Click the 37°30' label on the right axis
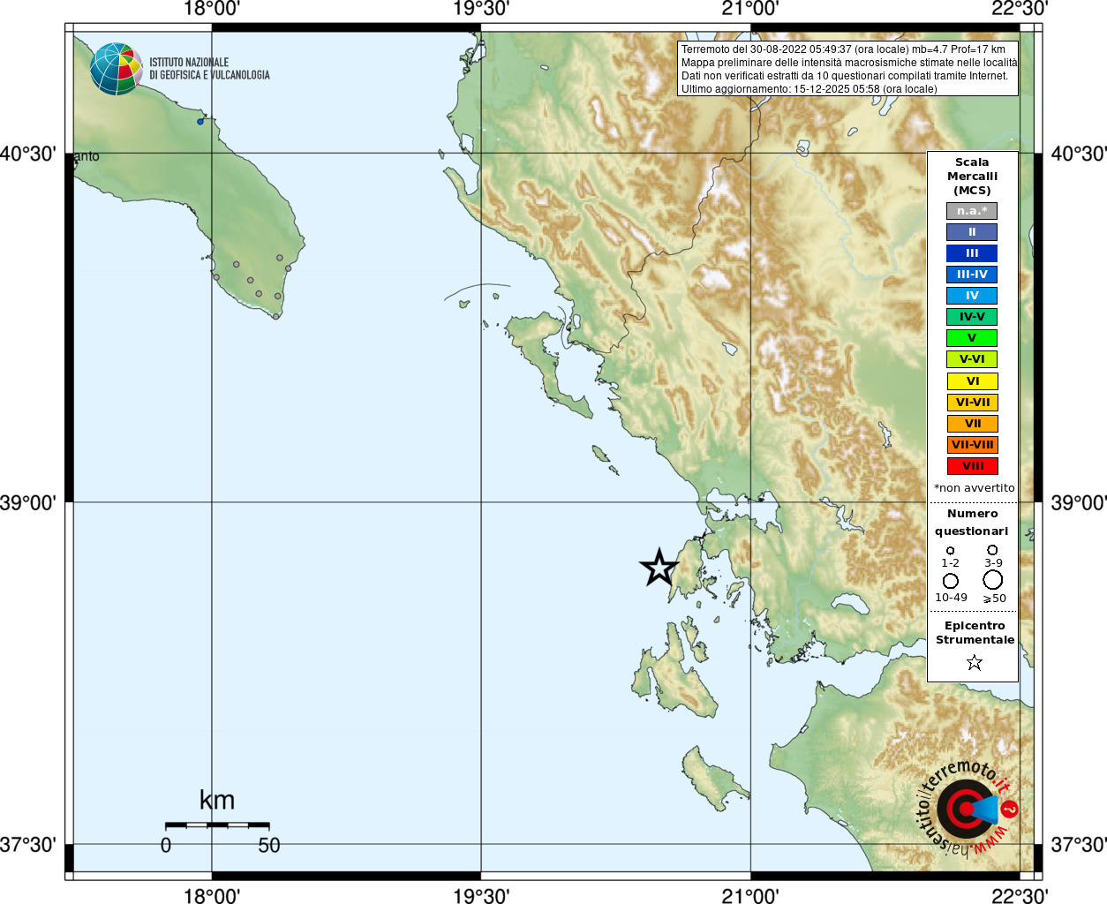 click(1079, 845)
